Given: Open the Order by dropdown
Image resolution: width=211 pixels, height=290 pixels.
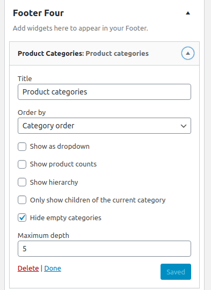Looking at the screenshot, I should 104,126.
